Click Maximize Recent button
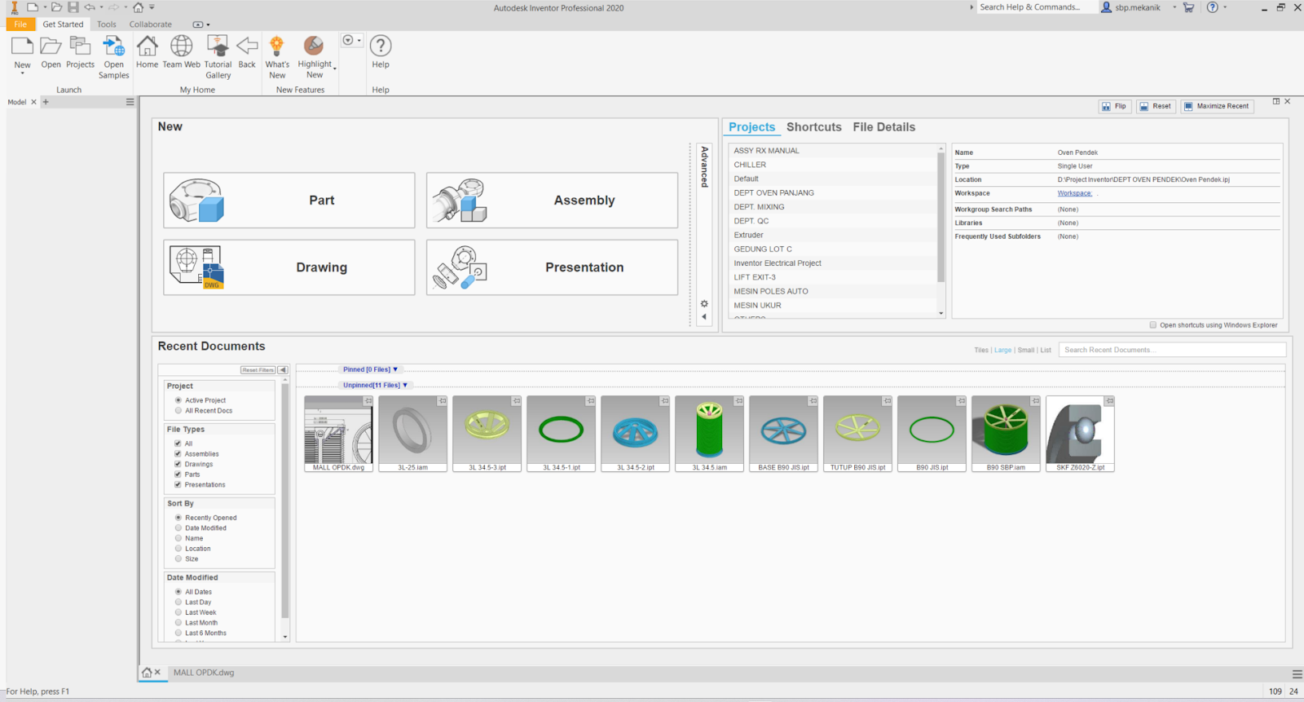This screenshot has width=1304, height=702. click(1216, 106)
